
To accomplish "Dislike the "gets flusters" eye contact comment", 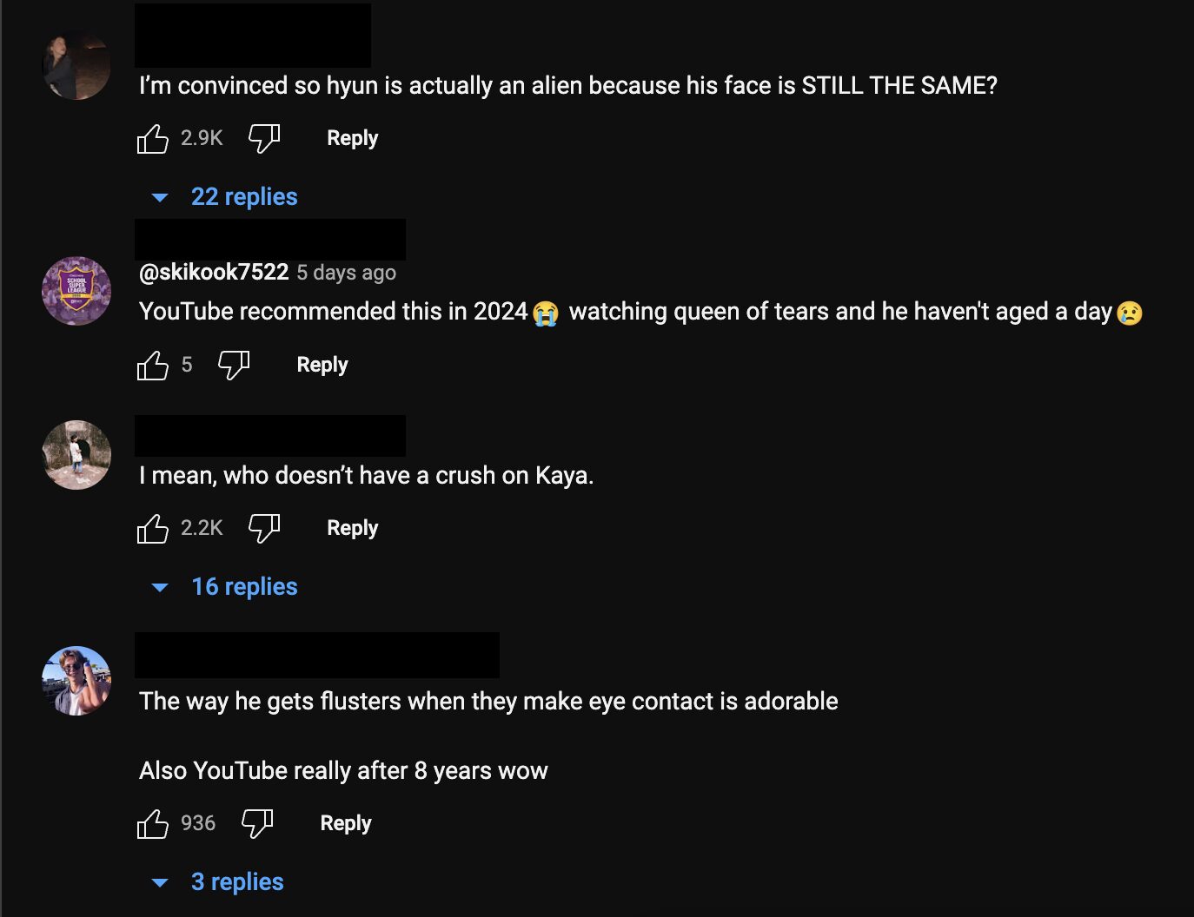I will (x=257, y=824).
